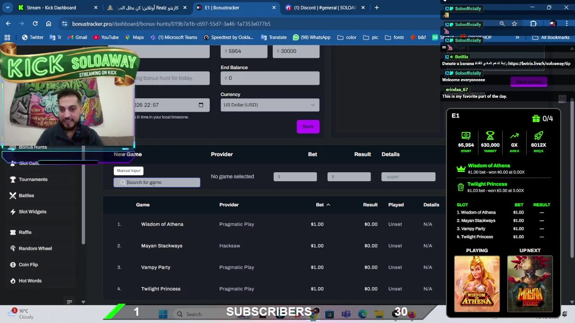Click the browser back arrow
Image resolution: width=575 pixels, height=323 pixels.
click(x=8, y=23)
